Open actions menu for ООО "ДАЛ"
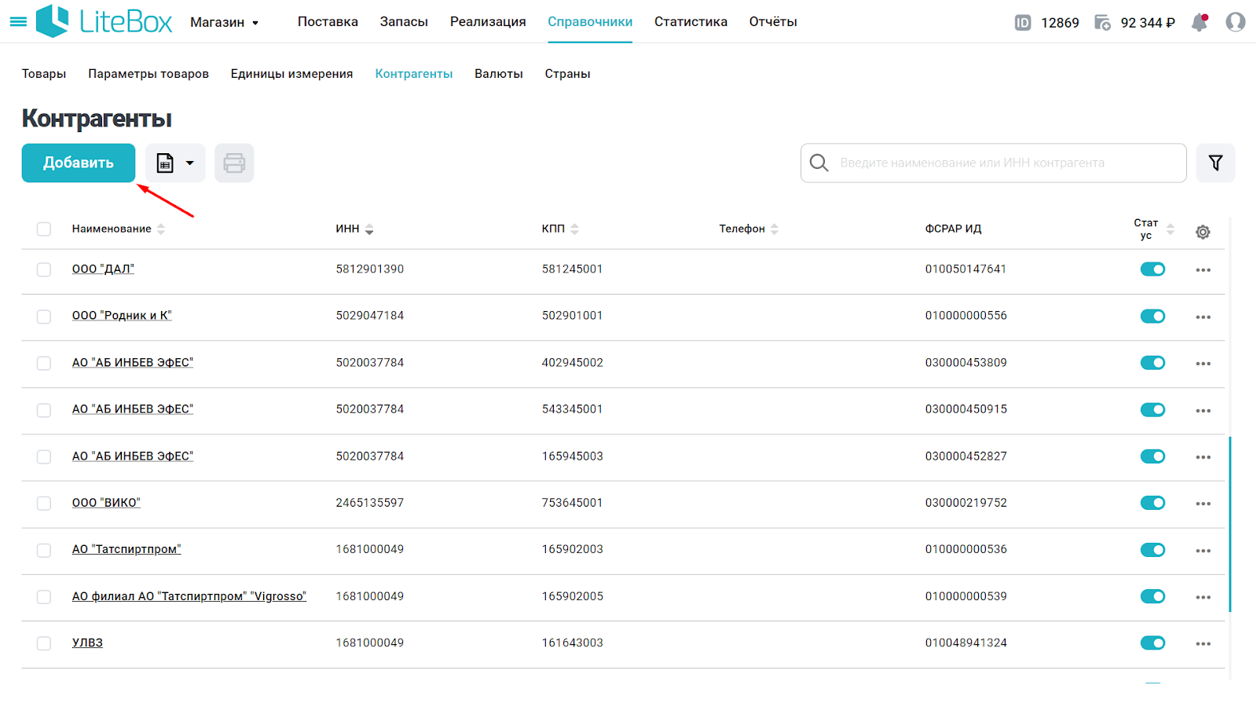The width and height of the screenshot is (1257, 707). [x=1203, y=269]
